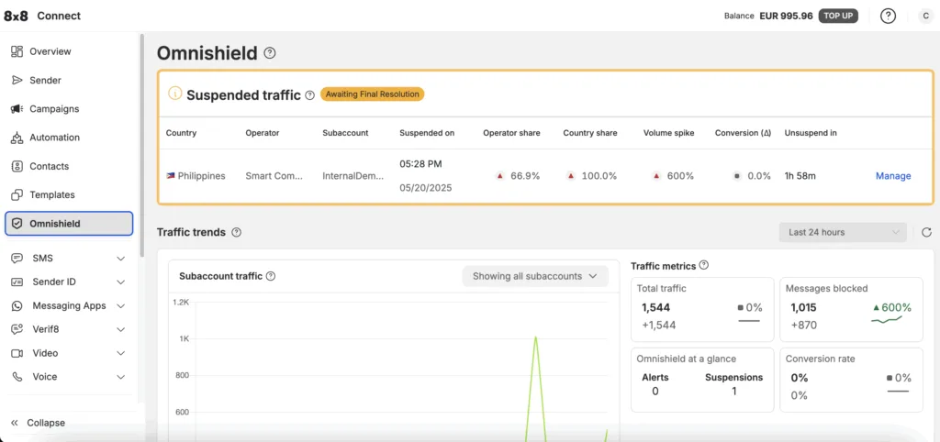Click the Operator share column header
Viewport: 940px width, 442px height.
pos(511,133)
